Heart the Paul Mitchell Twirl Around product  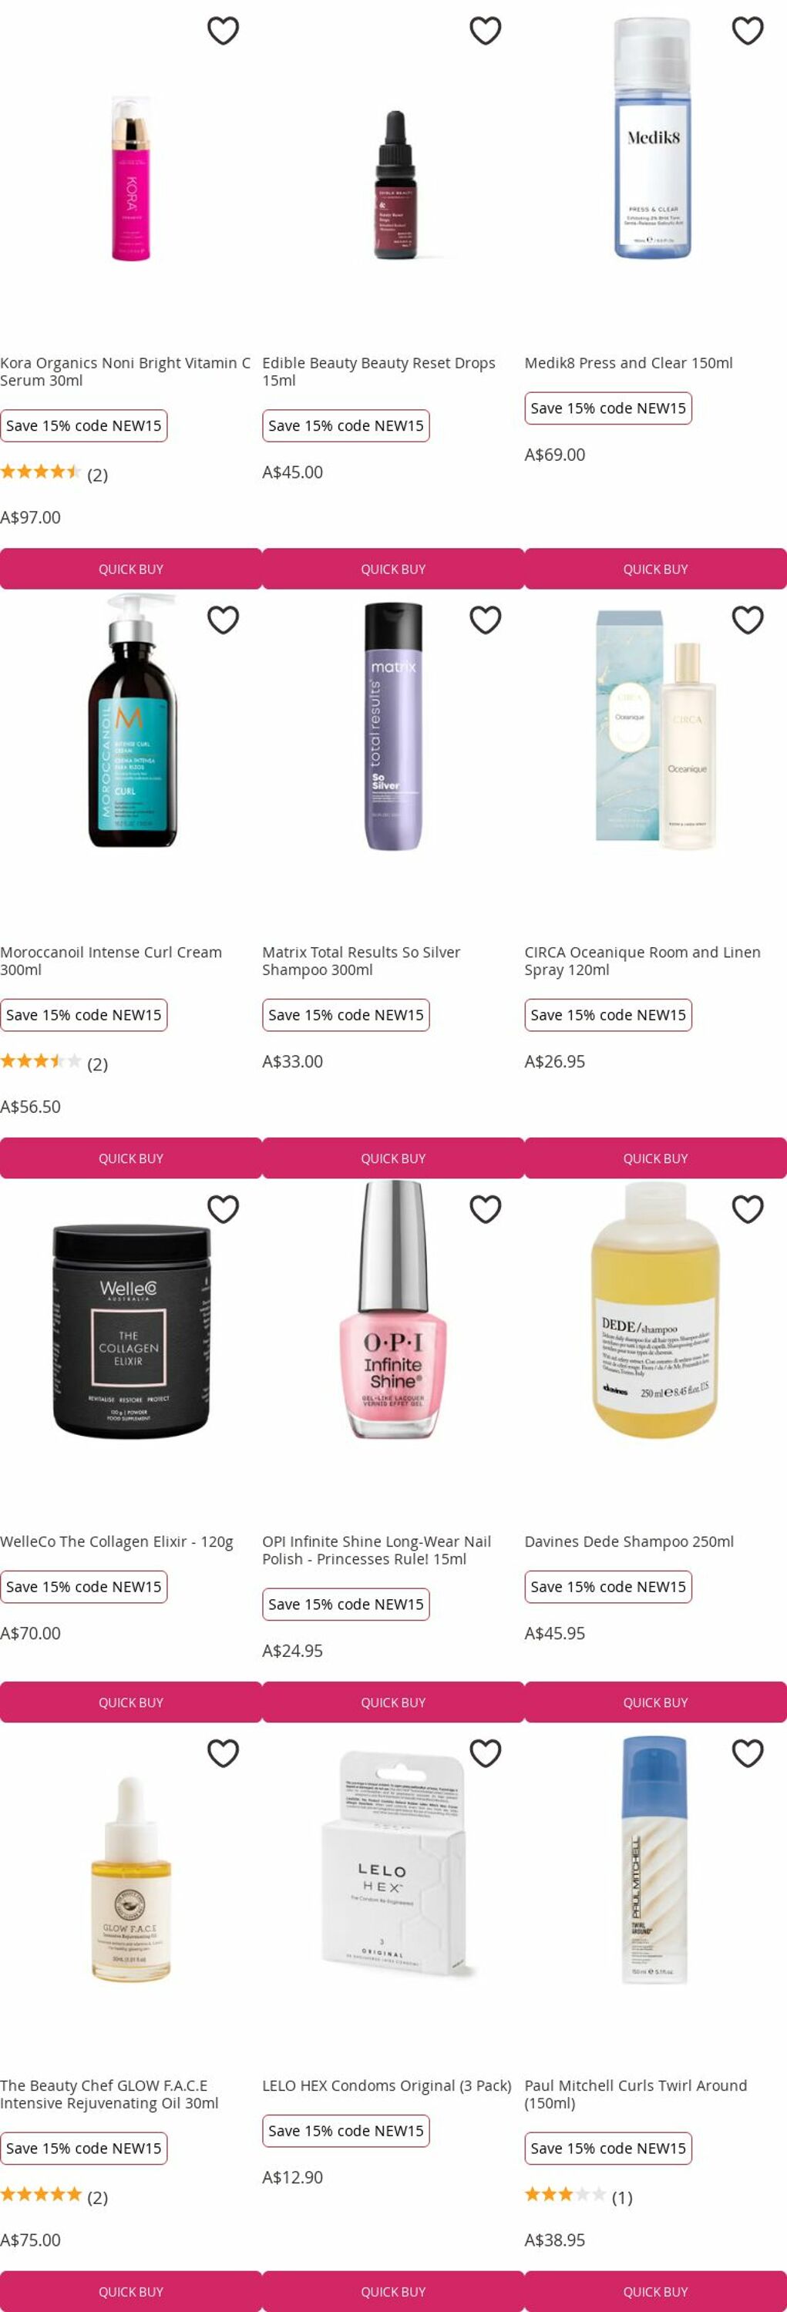[747, 1752]
